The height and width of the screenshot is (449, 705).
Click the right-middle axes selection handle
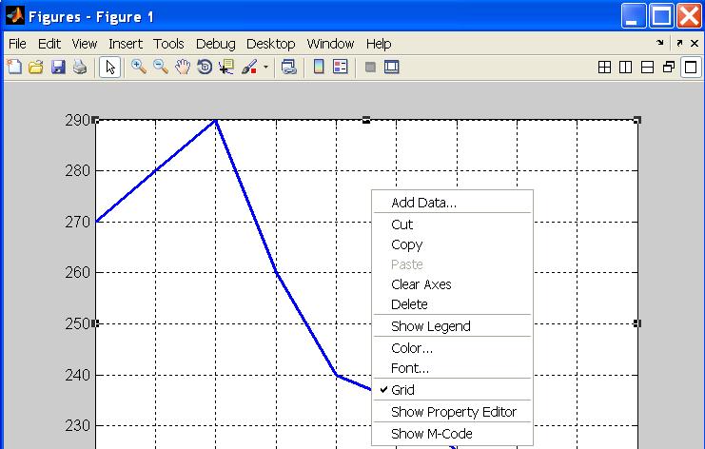pyautogui.click(x=637, y=323)
